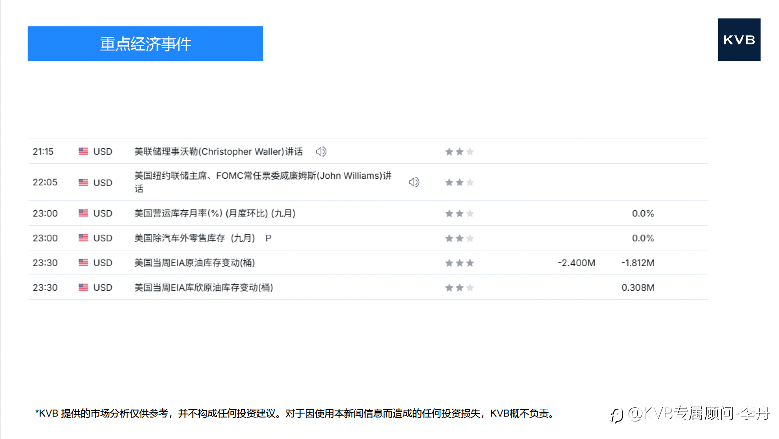Click USD label in 美国营运库存月率 row
Image resolution: width=779 pixels, height=439 pixels.
click(103, 213)
